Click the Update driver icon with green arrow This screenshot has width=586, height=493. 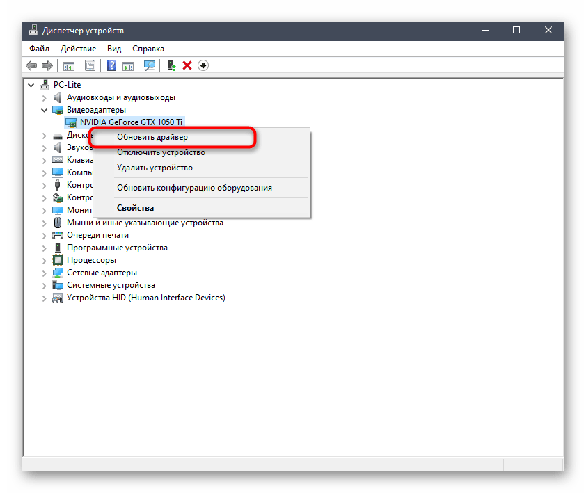point(171,65)
